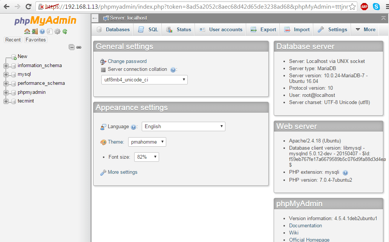This screenshot has width=389, height=242.
Task: Select the information_schema database
Action: click(x=40, y=66)
